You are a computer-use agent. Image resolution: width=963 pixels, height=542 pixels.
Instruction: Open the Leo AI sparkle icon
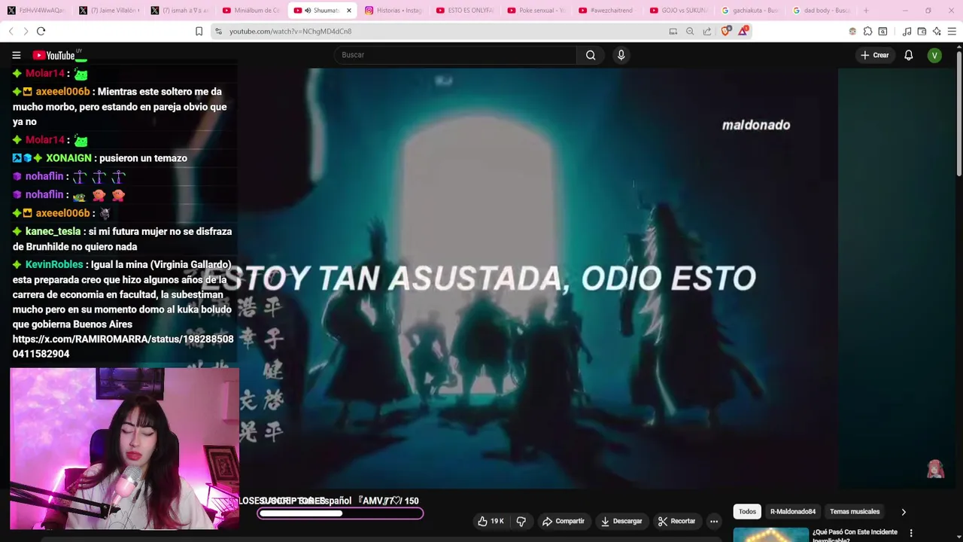click(x=937, y=31)
